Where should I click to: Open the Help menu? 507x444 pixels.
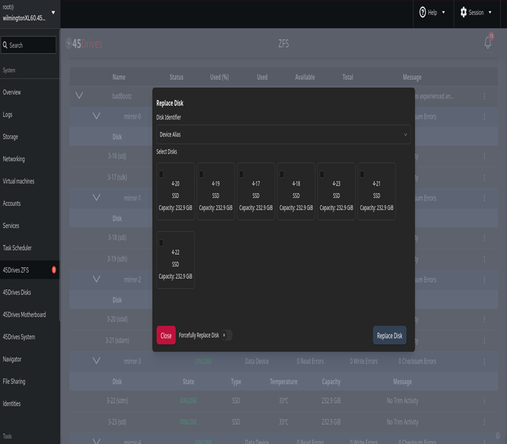432,12
